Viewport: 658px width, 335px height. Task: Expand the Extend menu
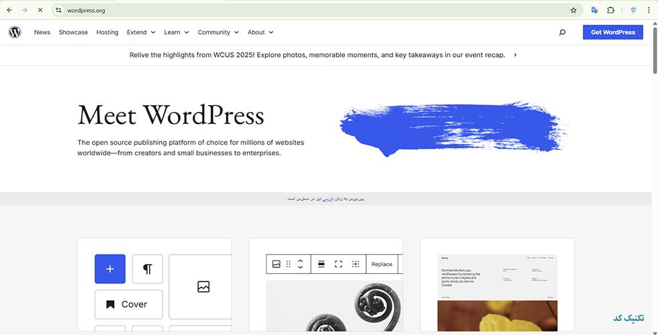click(x=141, y=32)
